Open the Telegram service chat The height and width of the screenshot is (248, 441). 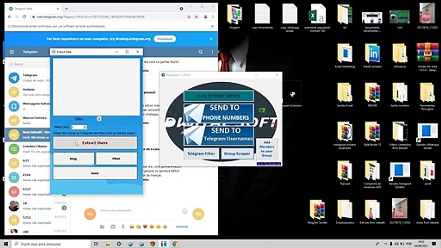pos(29,78)
